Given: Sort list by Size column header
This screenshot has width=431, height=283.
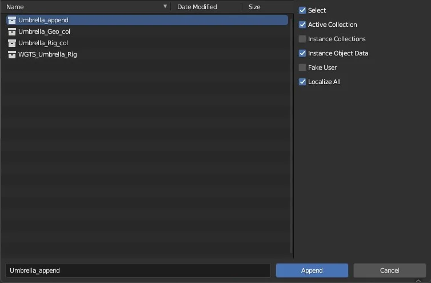Looking at the screenshot, I should coord(254,7).
